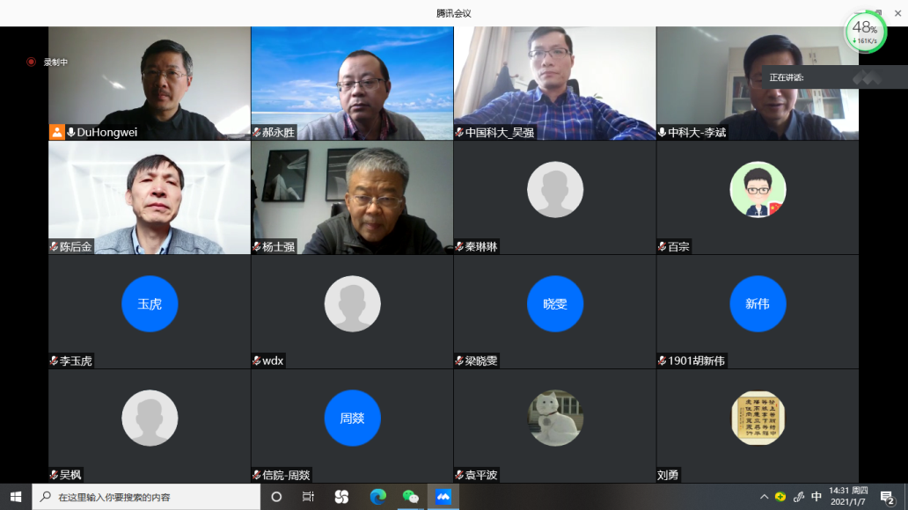Image resolution: width=908 pixels, height=510 pixels.
Task: Click the Cortana circle icon
Action: 276,497
